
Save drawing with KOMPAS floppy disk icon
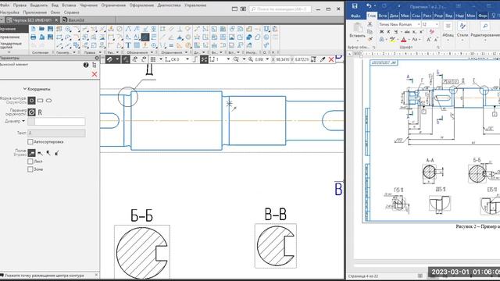[x=50, y=29]
